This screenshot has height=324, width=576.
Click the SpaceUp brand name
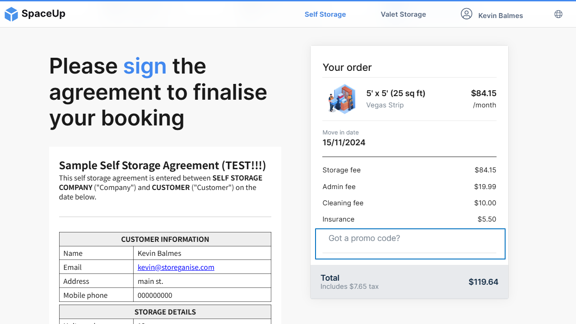[43, 14]
